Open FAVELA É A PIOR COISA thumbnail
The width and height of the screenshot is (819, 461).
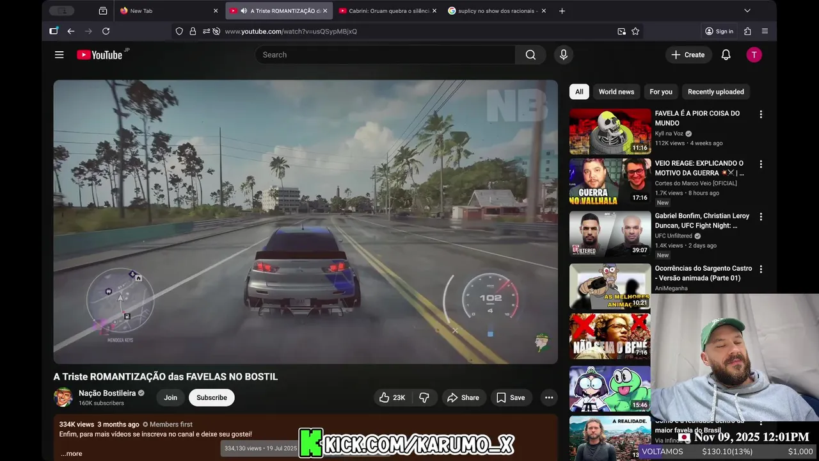610,131
